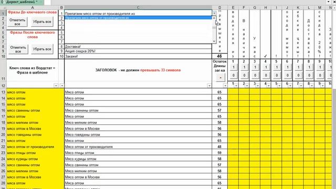
Task: Click the minus button under 'Остаток Длины заг-ка'
Action: [x=220, y=78]
